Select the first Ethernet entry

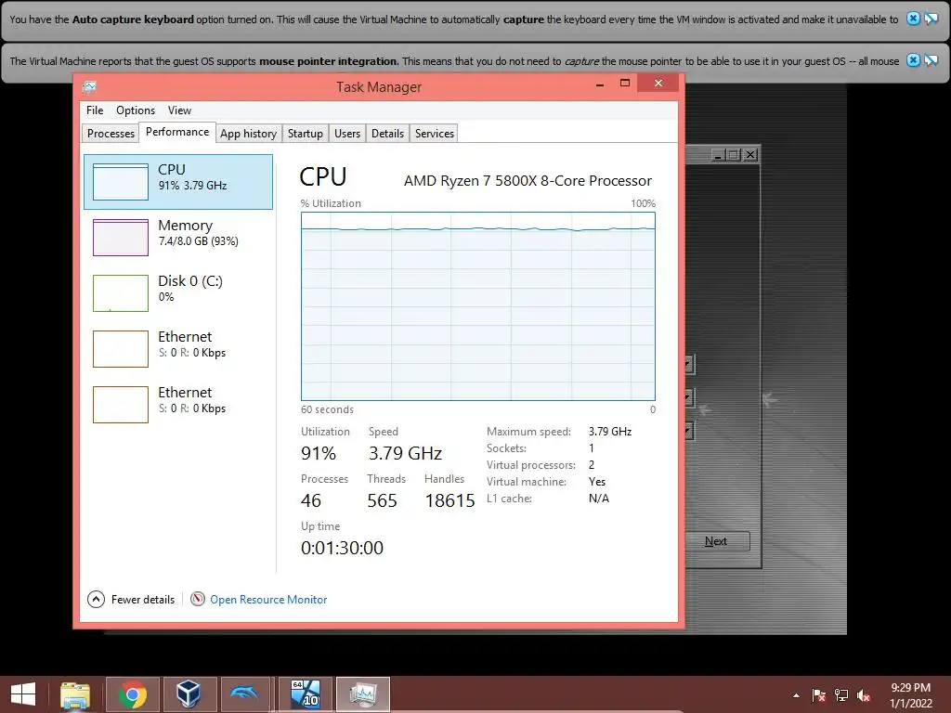coord(178,349)
